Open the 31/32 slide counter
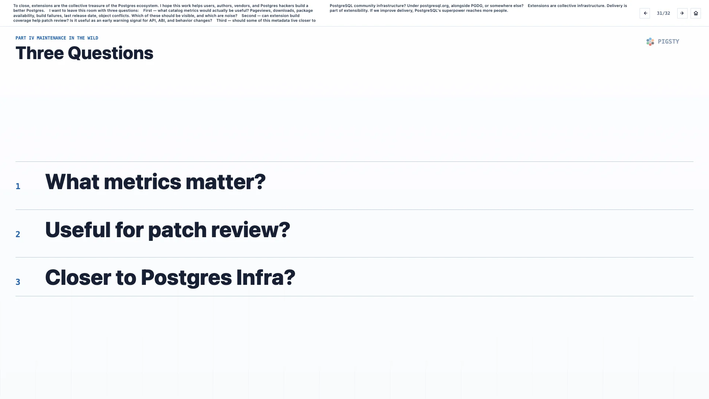 point(663,13)
